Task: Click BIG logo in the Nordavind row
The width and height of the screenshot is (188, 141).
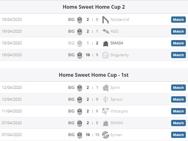Action: point(80,20)
